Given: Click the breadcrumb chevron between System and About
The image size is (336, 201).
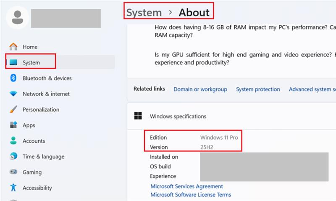Looking at the screenshot, I should [x=171, y=13].
